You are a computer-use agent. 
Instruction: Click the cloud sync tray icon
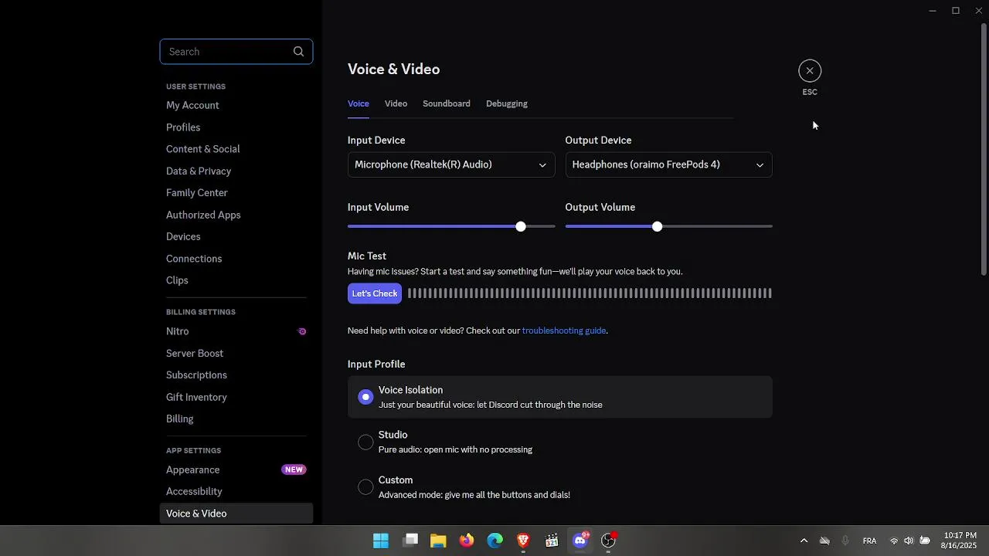pyautogui.click(x=824, y=541)
